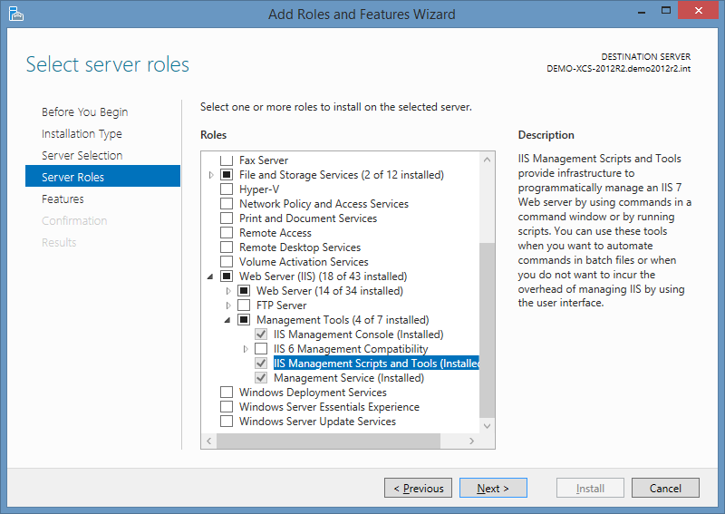Click the horizontal scrollbar thumb in roles list
The width and height of the screenshot is (725, 514).
(x=328, y=441)
